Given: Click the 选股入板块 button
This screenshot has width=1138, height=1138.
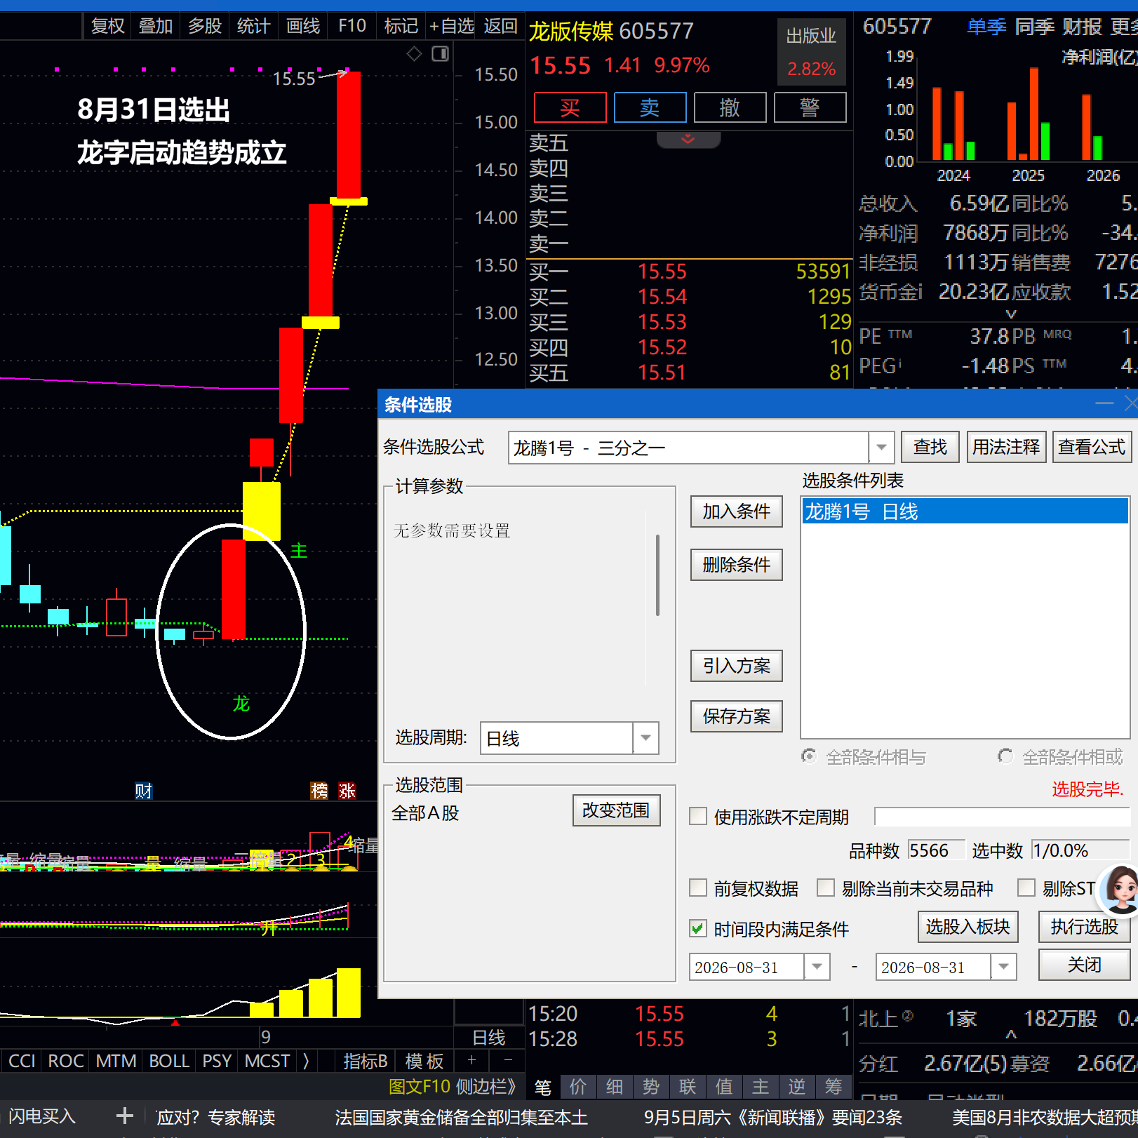Looking at the screenshot, I should (968, 927).
